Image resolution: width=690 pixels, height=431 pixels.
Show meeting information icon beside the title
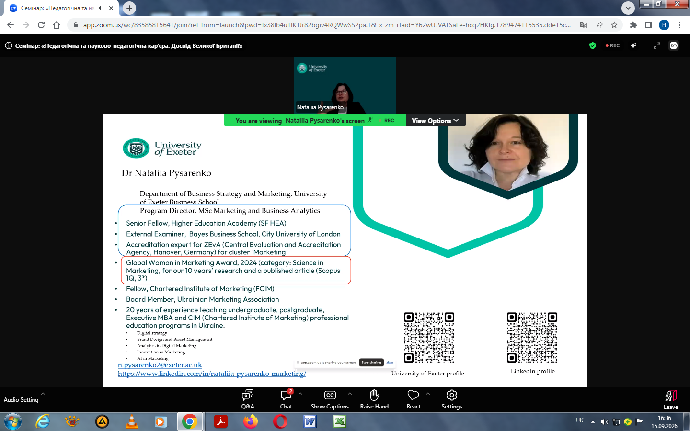(9, 46)
